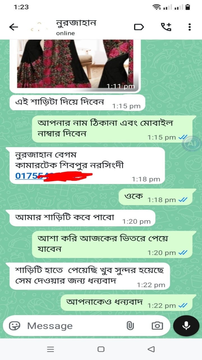Tap Android back triangle navigation button
This screenshot has height=360, width=202.
coord(151,349)
